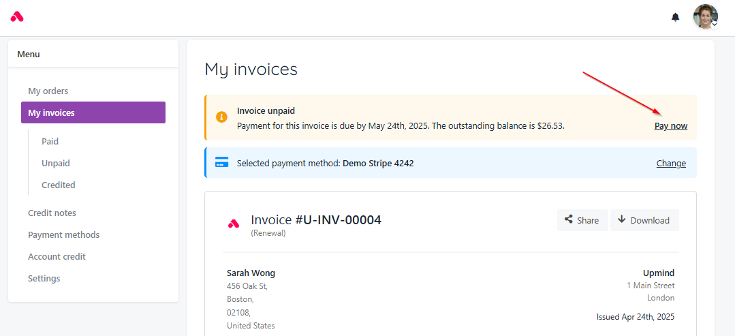Filter invoices by Credited
735x336 pixels.
[x=59, y=185]
